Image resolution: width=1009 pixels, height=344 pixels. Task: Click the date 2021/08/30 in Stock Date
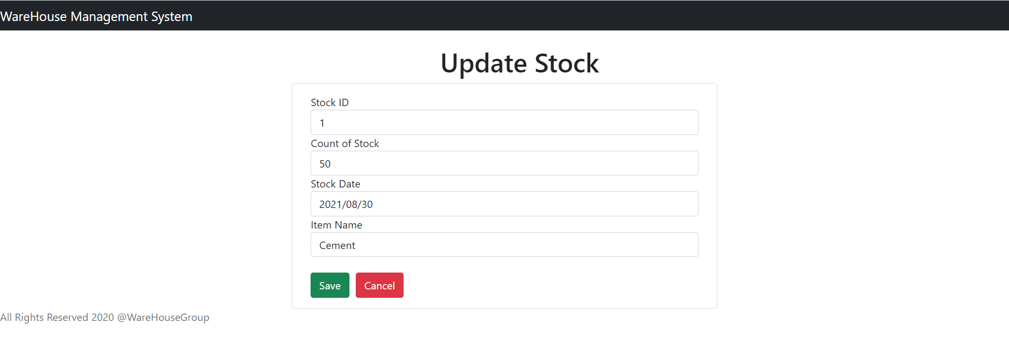345,204
